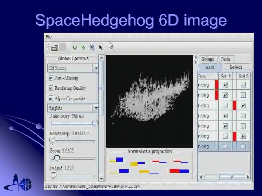Click the Normal of a projection title

(x=150, y=151)
